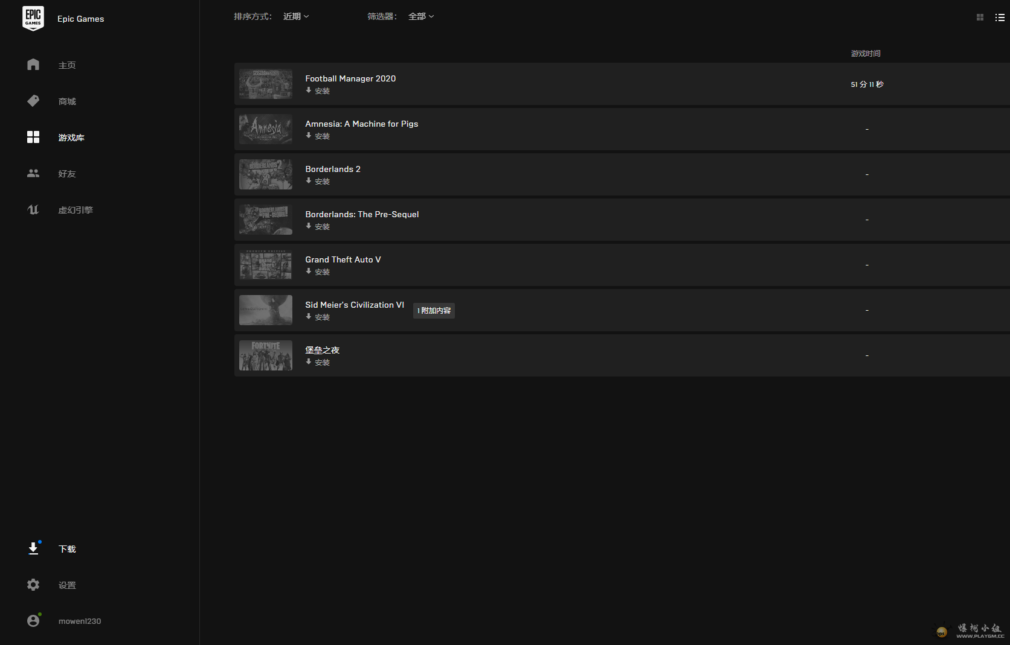This screenshot has height=645, width=1010.
Task: Select the Grand Theft Auto V title
Action: pyautogui.click(x=343, y=259)
